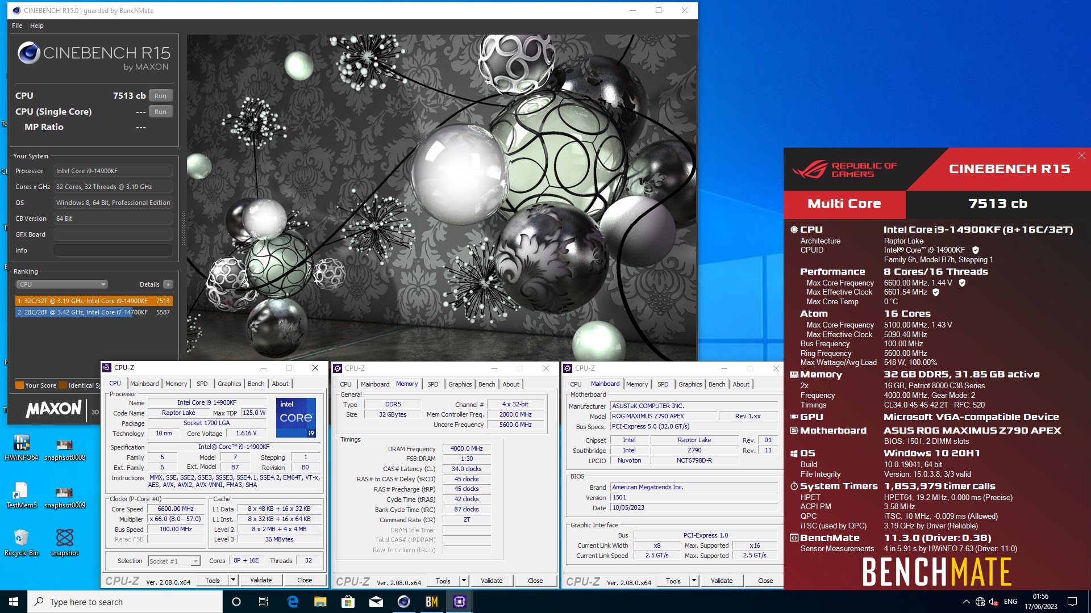
Task: Open Task View in the taskbar
Action: pyautogui.click(x=264, y=602)
